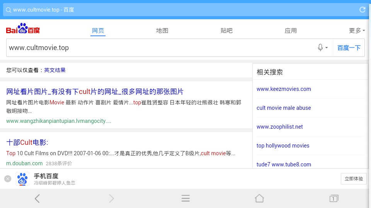Go forward with the browser forward arrow
Viewport: 371px width, 208px height.
pos(111,198)
